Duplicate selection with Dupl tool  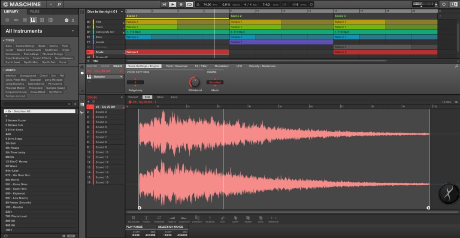(260, 219)
